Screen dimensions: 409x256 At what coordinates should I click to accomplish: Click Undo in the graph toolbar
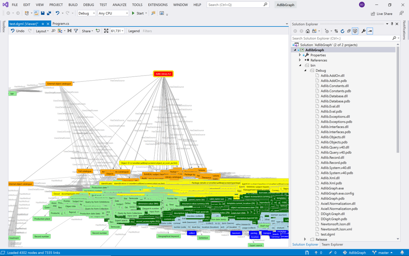click(17, 31)
